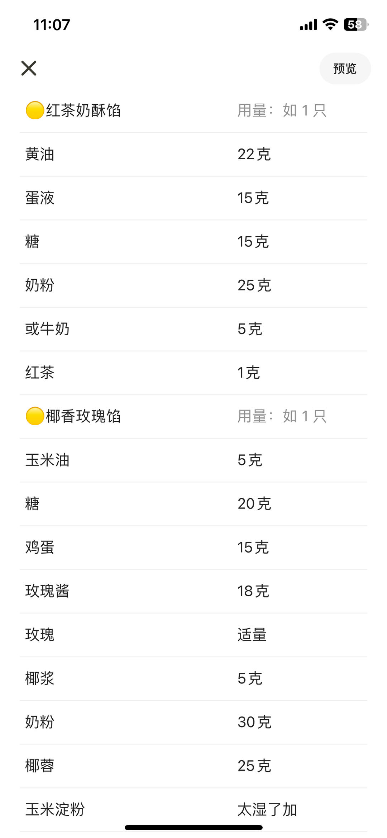Edit the 椰香玫瑰馅 section title

pyautogui.click(x=83, y=416)
